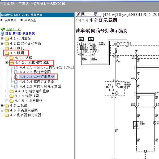159x159 pixels.
Task: Click document icon of 4.4.2.4 车内灯示意图
Action: coord(16,82)
